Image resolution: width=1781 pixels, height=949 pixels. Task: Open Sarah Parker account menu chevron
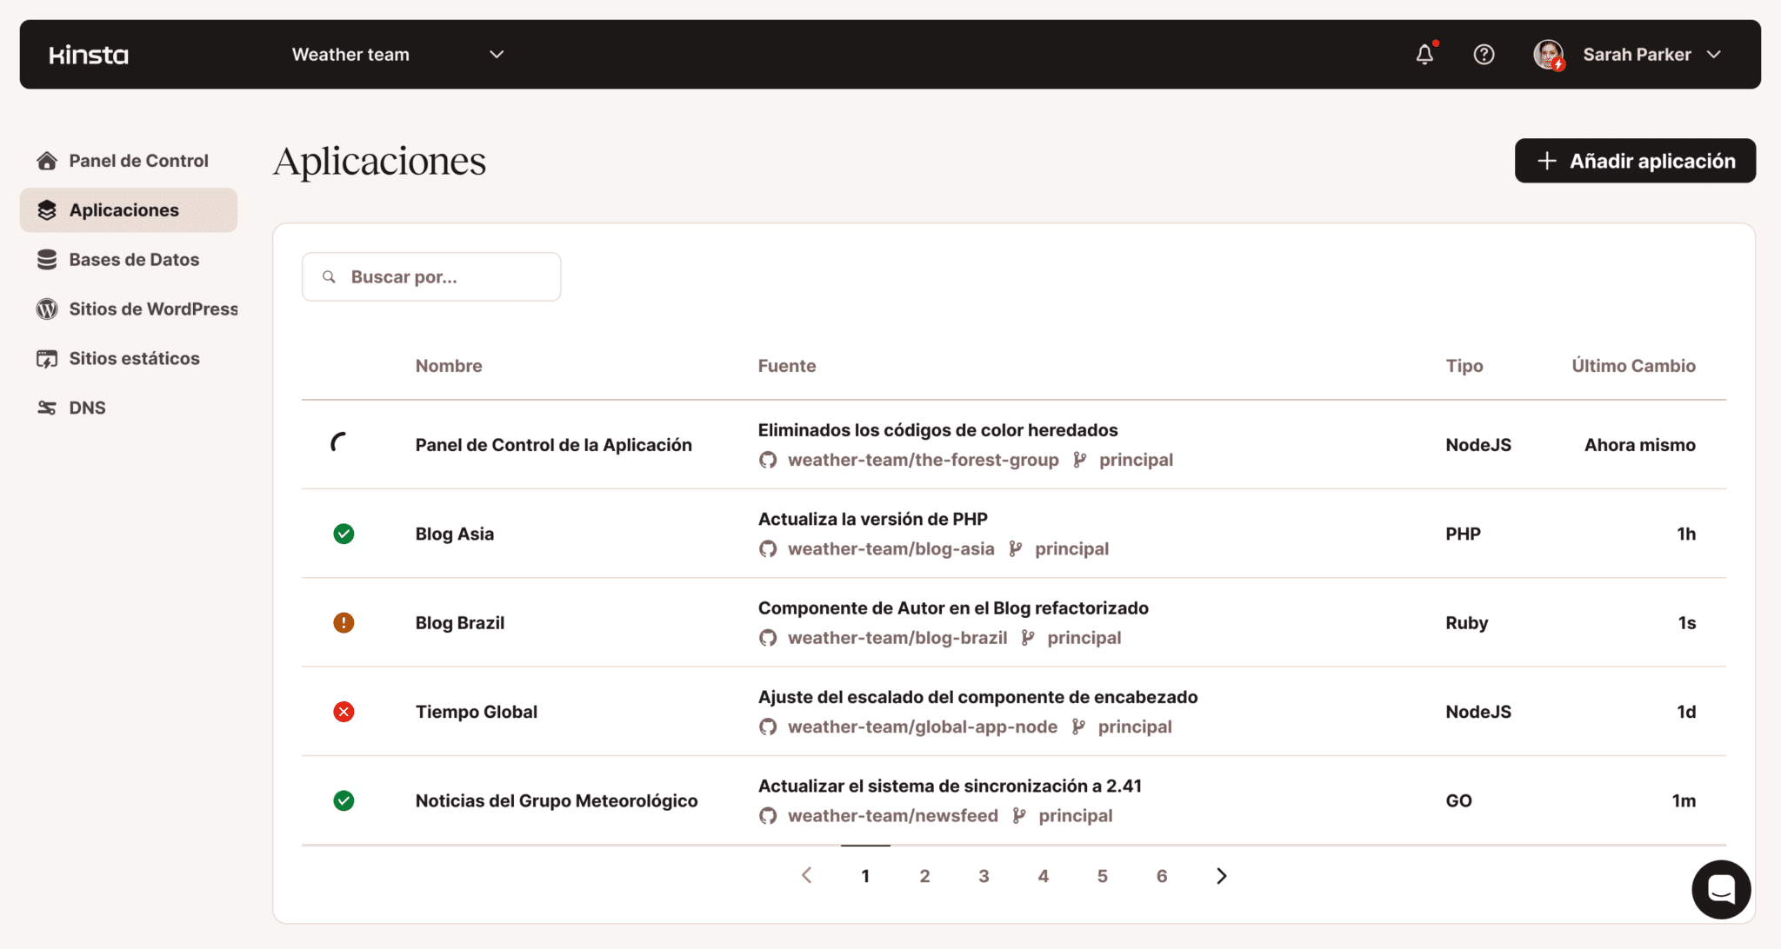coord(1714,55)
